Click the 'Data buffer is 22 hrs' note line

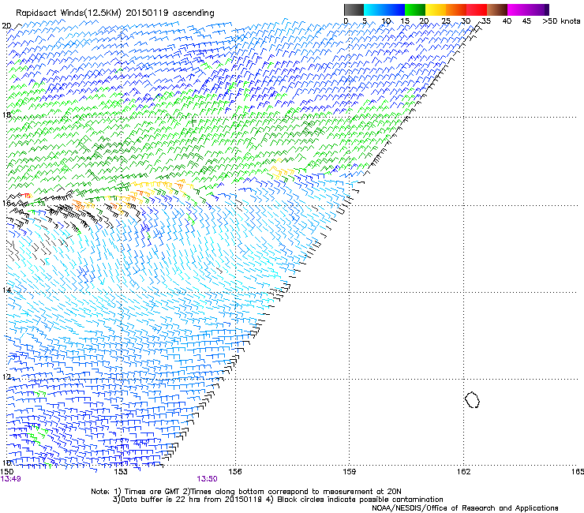[278, 500]
